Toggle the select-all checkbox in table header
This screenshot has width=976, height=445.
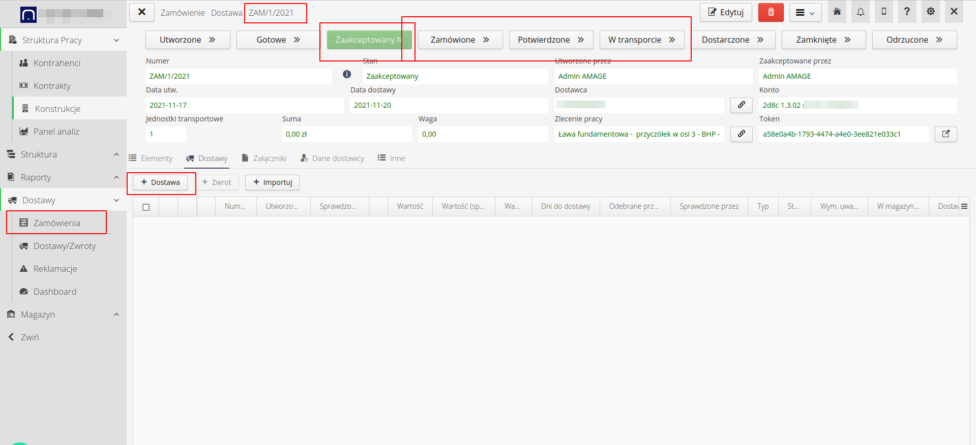(x=146, y=207)
